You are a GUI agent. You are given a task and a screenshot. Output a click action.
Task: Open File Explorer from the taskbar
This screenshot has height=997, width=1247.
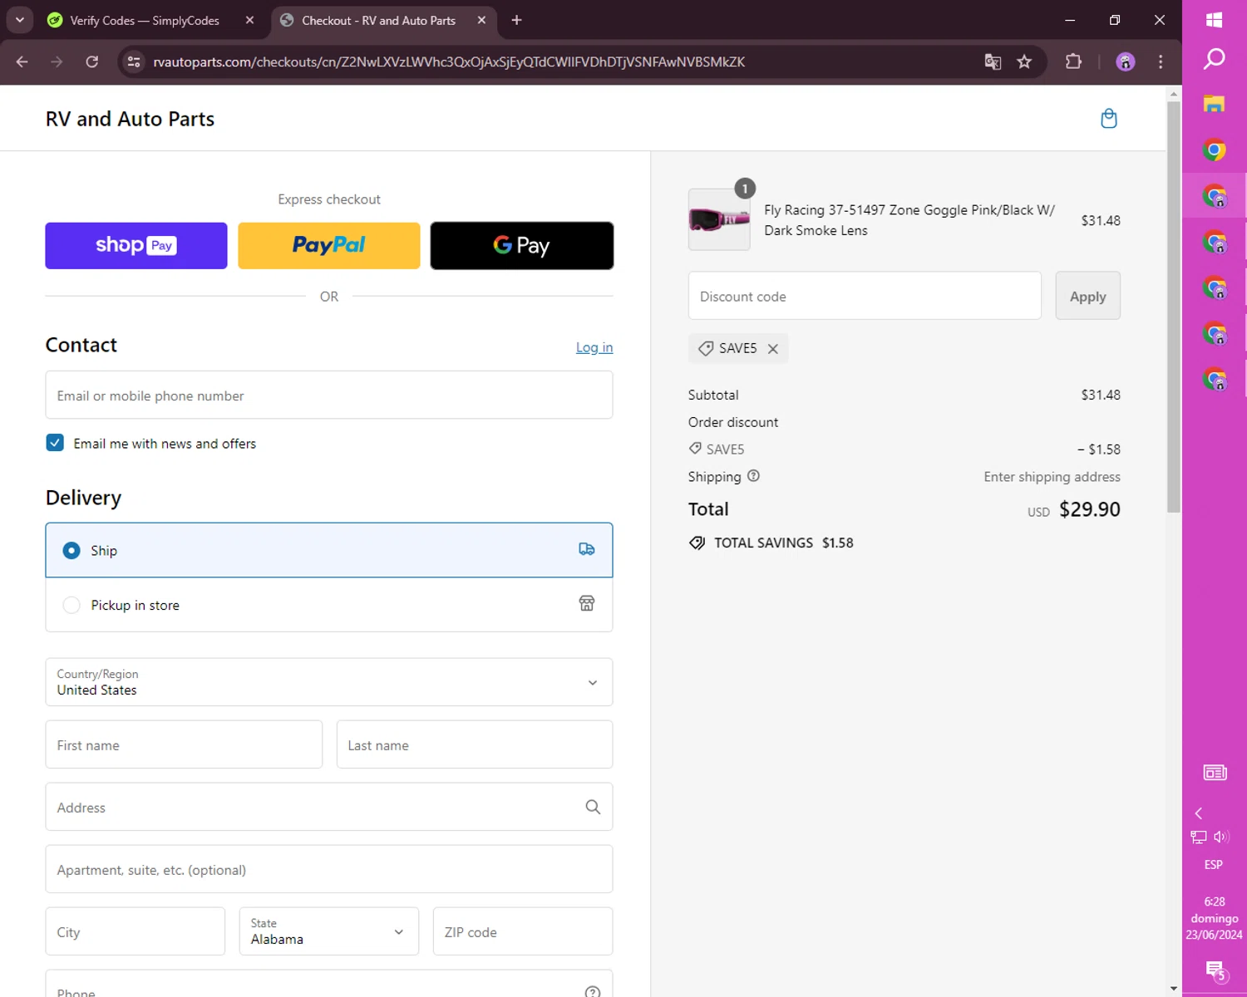pyautogui.click(x=1214, y=105)
